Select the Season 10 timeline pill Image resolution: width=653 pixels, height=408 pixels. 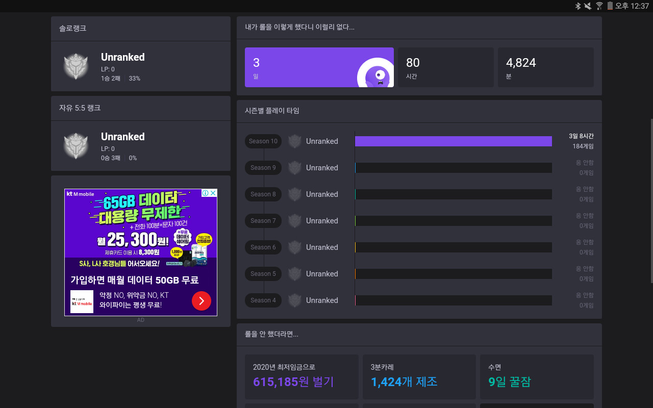263,141
